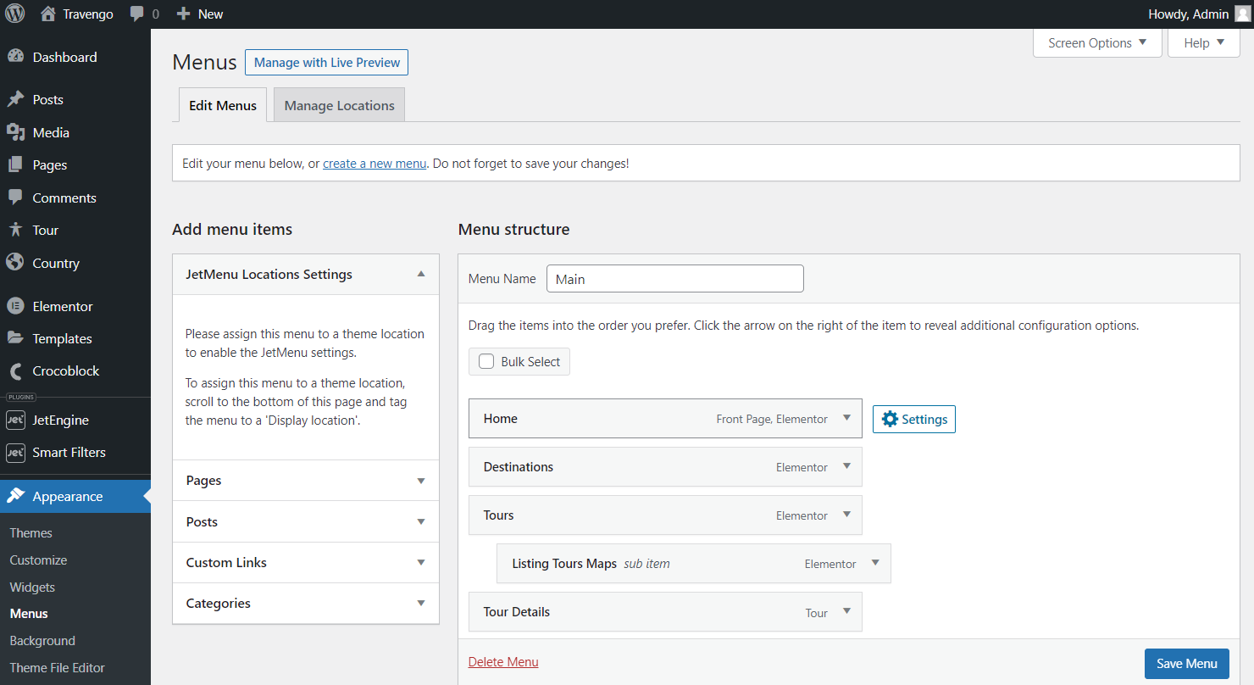Click the Pages sidebar icon
The height and width of the screenshot is (685, 1254).
(15, 164)
